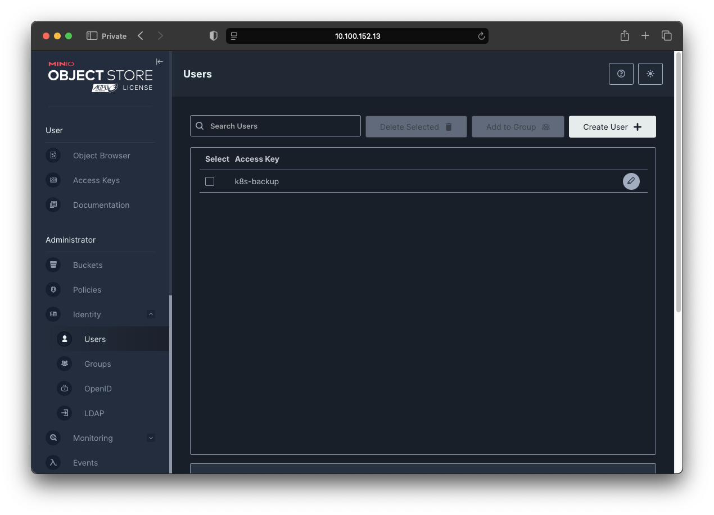Expand the Monitoring section chevron
This screenshot has width=714, height=515.
click(x=151, y=437)
